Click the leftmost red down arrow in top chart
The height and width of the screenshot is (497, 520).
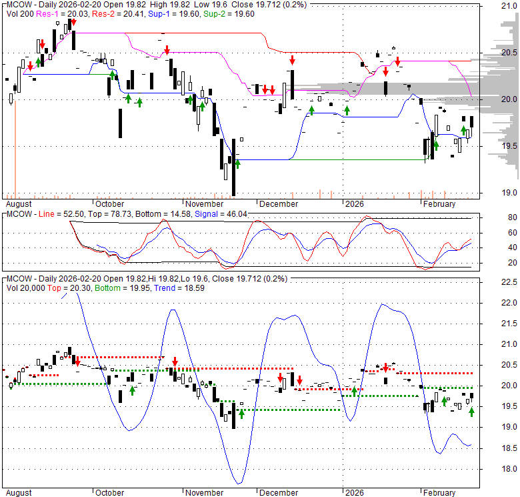coord(30,65)
